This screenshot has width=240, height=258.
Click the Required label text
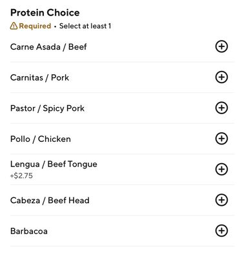[35, 26]
